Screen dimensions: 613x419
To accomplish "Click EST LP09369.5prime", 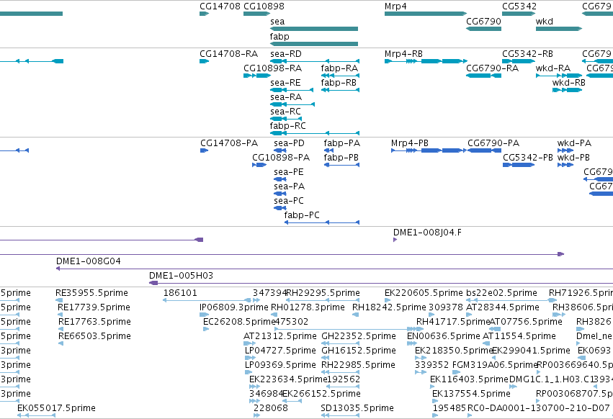I will (250, 372).
